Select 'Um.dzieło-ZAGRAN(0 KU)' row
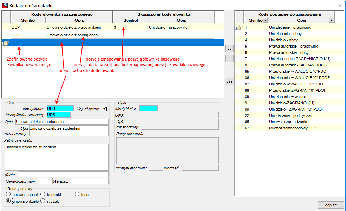This screenshot has height=211, width=346. 289,103
